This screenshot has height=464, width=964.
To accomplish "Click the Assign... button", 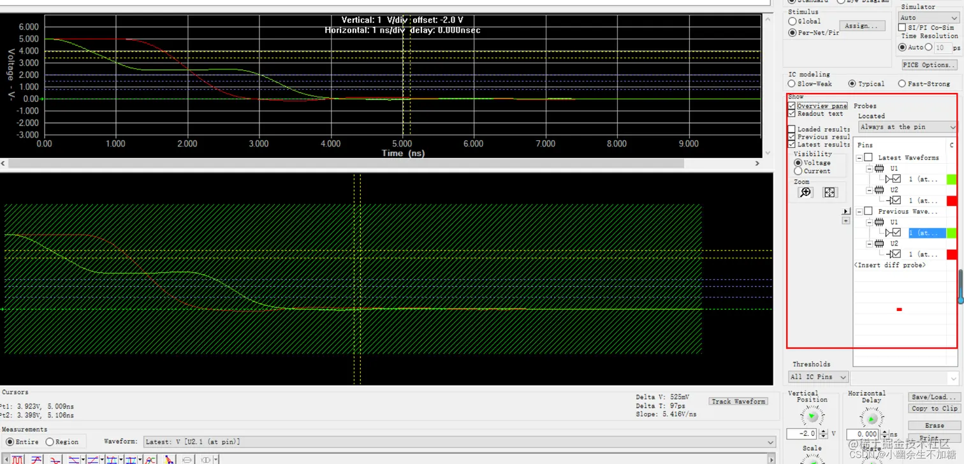I will 862,25.
